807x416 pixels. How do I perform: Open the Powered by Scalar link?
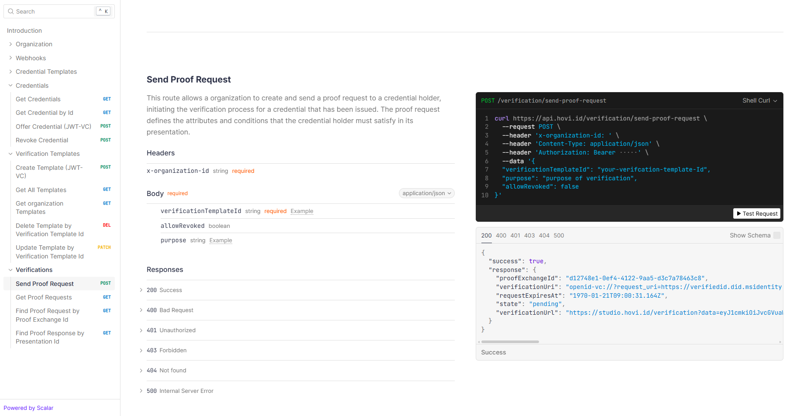click(x=28, y=408)
